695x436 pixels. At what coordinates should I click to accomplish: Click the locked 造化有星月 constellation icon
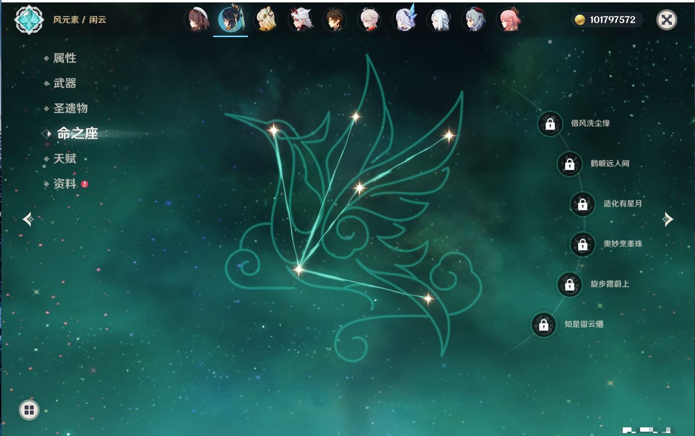point(583,204)
